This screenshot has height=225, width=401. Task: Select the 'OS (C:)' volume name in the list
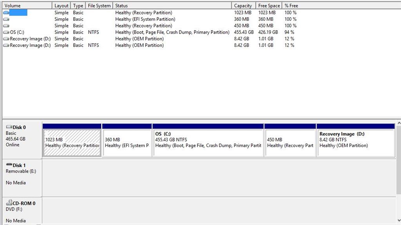click(x=17, y=32)
